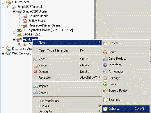Screen dimensions: 151x113
Task: Collapse the ejbModule node
Action: click(x=14, y=39)
